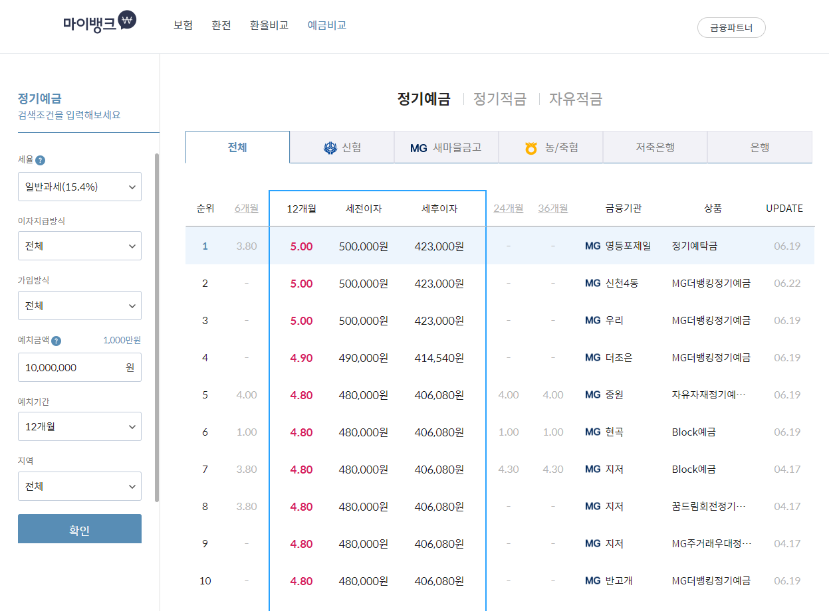Select the 저축은행 bank tab
This screenshot has height=611, width=829.
pyautogui.click(x=654, y=147)
